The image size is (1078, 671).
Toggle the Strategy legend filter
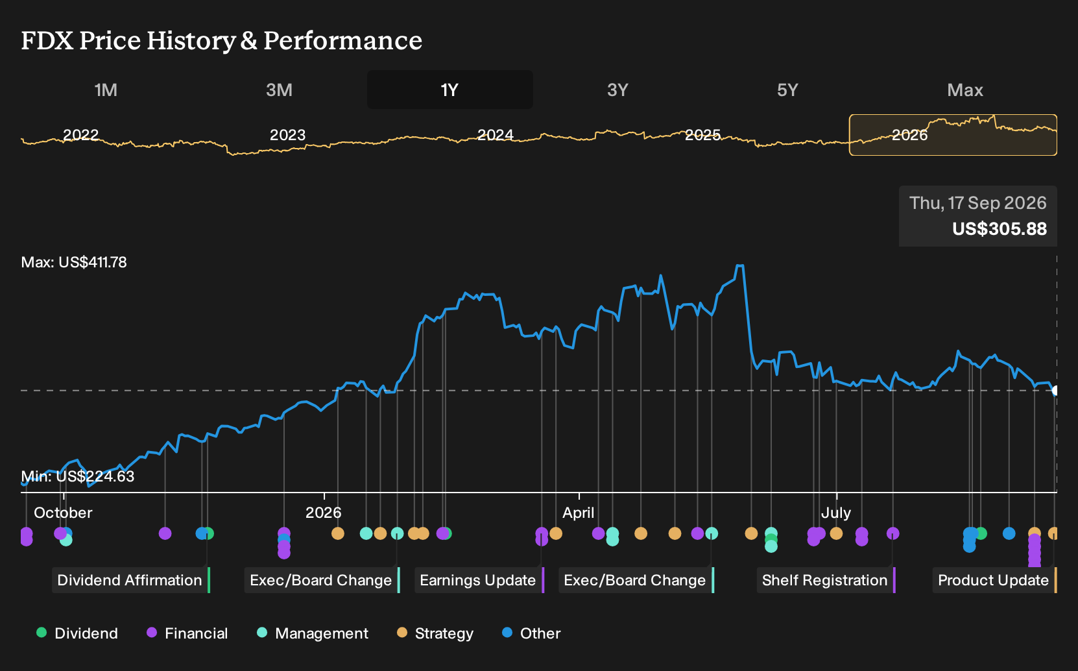tap(435, 633)
